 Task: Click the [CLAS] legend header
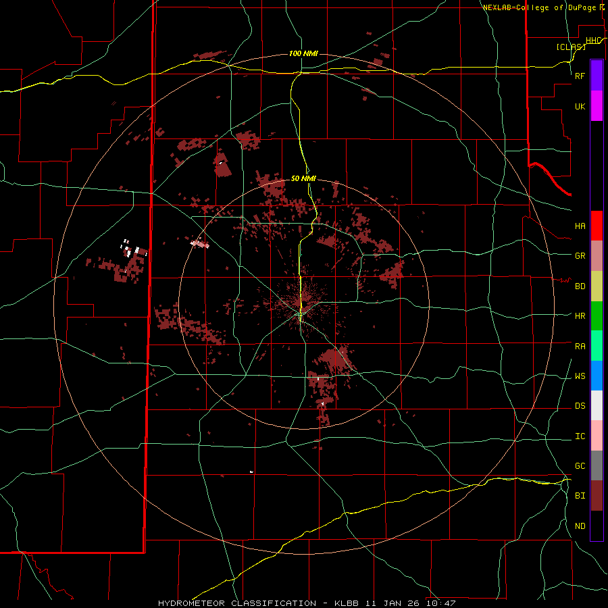click(x=571, y=47)
